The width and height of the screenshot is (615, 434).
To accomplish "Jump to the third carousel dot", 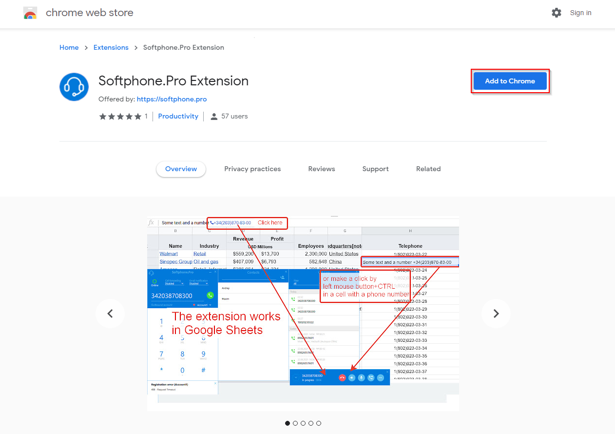I will coord(303,423).
